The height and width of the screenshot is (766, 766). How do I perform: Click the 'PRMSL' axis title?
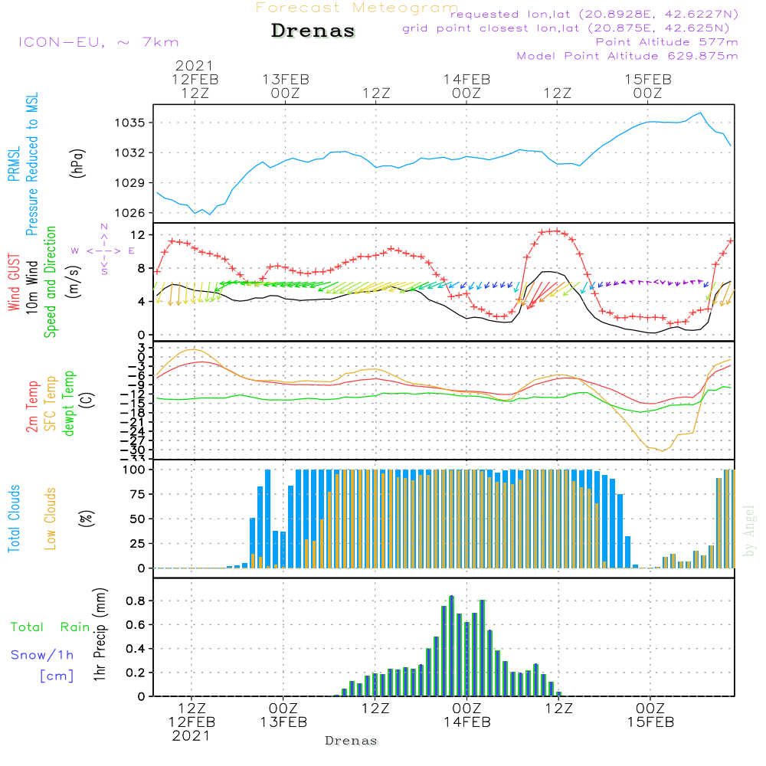click(14, 164)
